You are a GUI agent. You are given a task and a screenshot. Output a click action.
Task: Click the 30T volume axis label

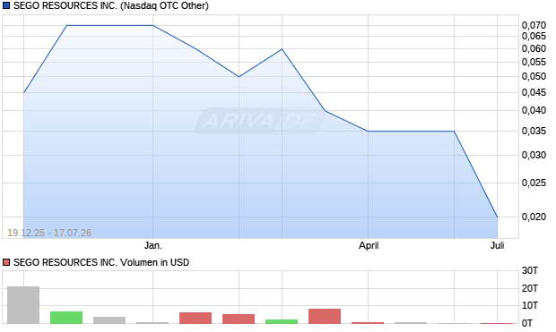tap(530, 271)
